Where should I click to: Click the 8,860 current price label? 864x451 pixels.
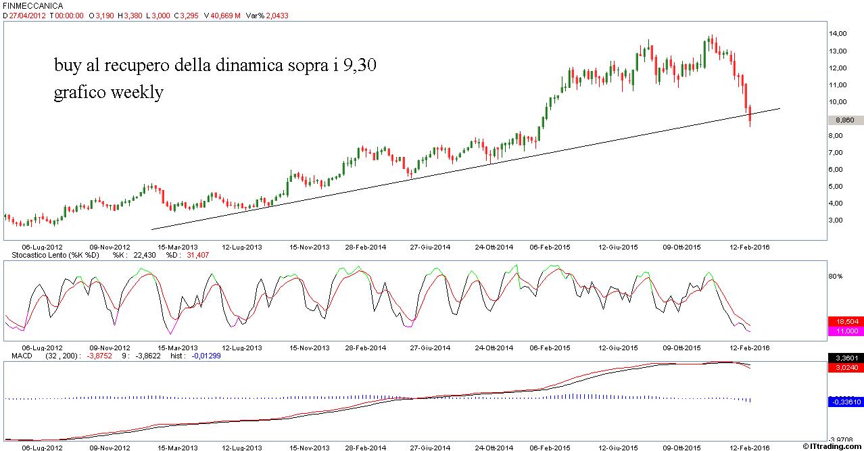pos(844,120)
